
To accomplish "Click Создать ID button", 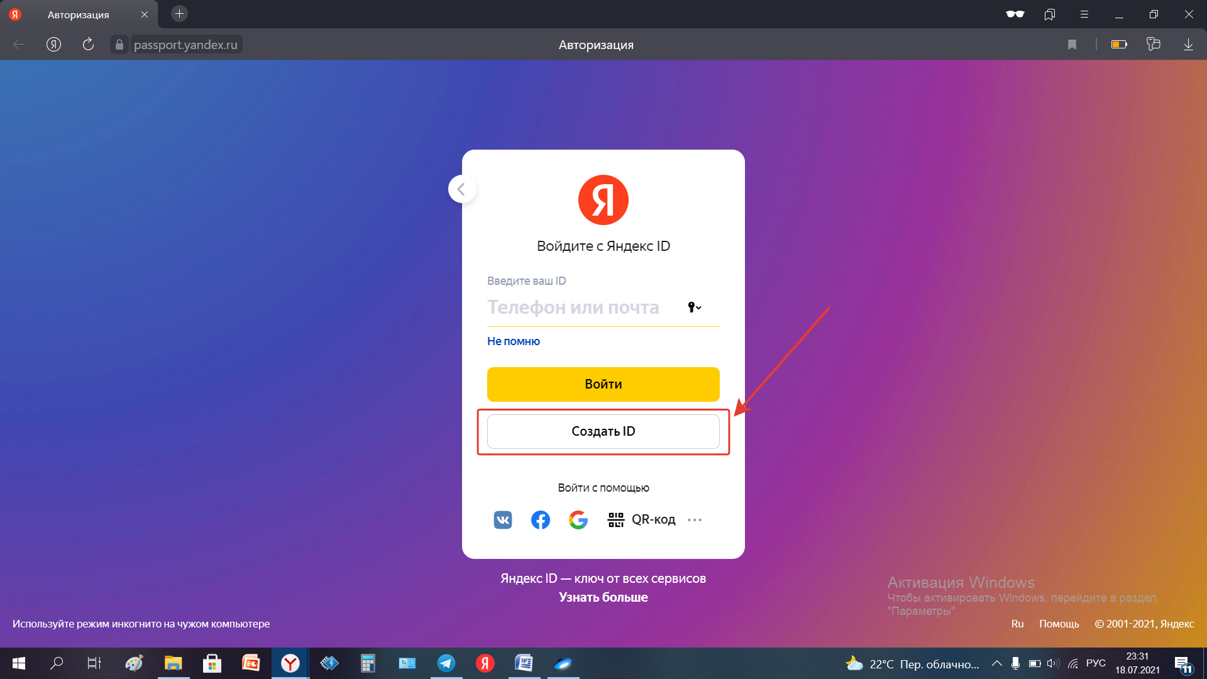I will coord(603,431).
